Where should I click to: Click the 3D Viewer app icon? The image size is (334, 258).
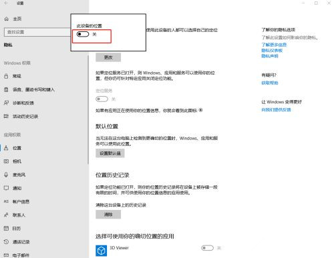pyautogui.click(x=101, y=251)
